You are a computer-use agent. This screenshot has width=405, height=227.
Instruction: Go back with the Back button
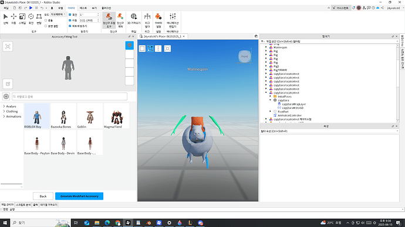43,196
